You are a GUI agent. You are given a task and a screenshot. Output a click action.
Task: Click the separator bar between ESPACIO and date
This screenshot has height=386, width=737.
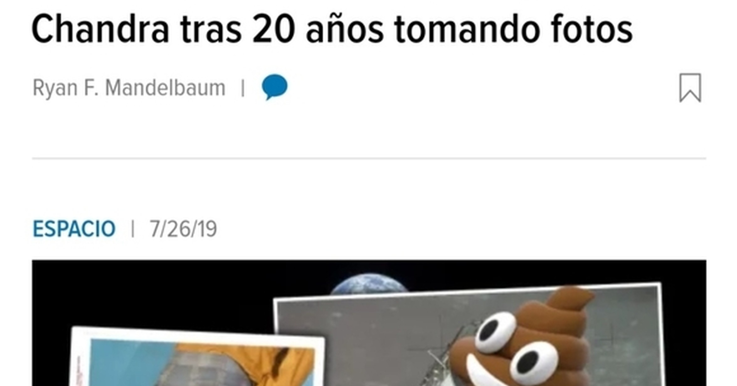click(x=132, y=229)
